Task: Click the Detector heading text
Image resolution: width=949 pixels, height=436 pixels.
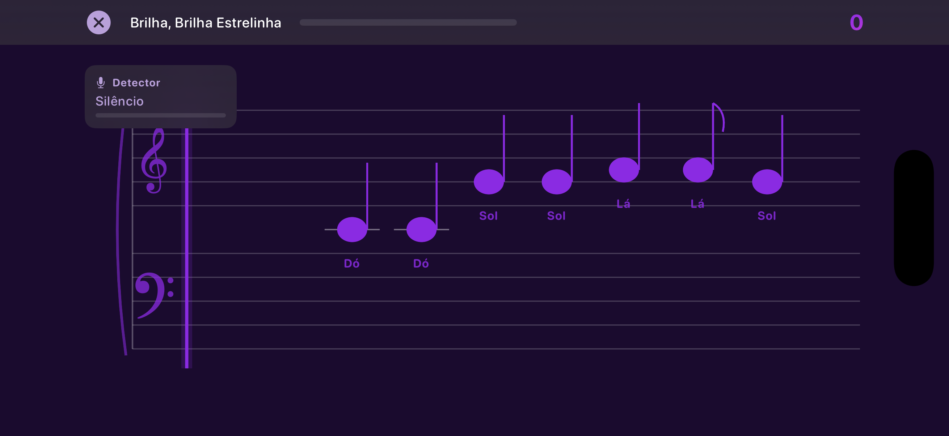Action: (x=136, y=83)
